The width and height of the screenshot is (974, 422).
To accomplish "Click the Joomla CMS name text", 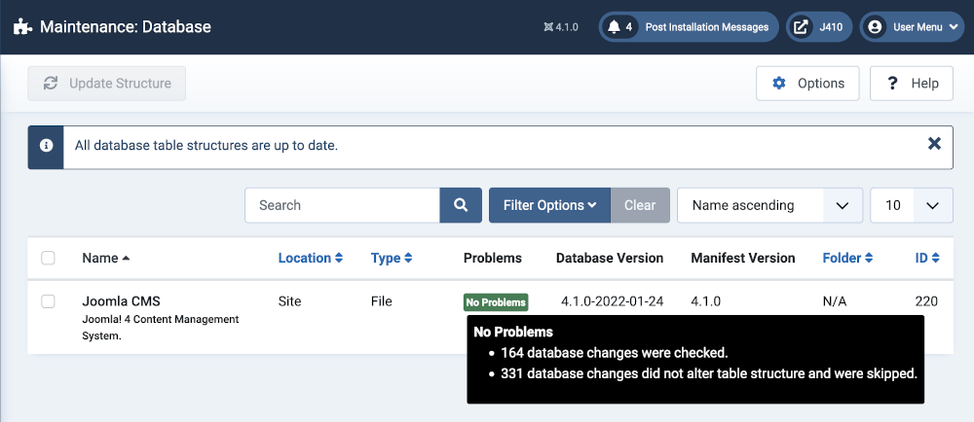I will click(x=121, y=301).
